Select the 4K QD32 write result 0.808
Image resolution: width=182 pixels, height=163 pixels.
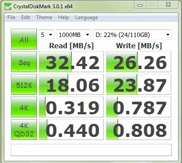[139, 130]
